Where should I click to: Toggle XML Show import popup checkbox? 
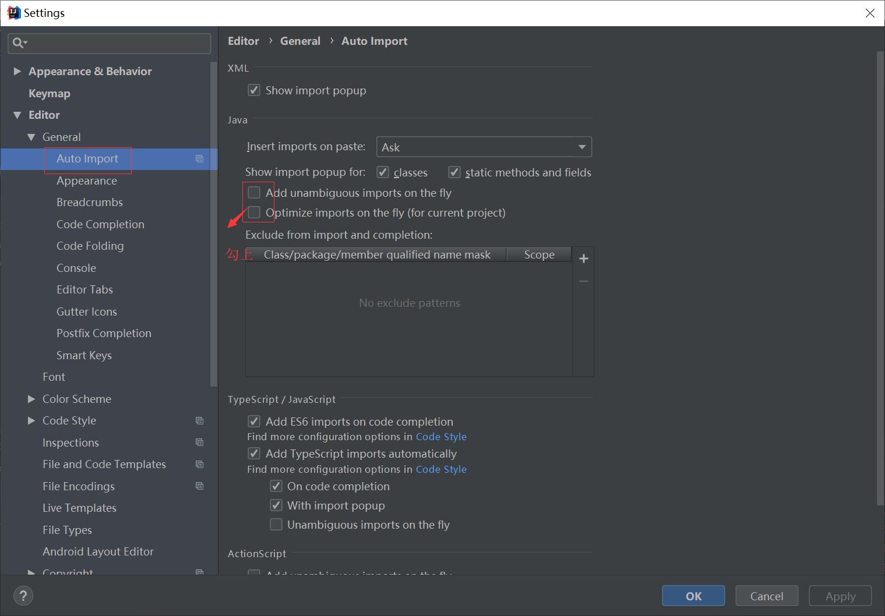[x=254, y=90]
